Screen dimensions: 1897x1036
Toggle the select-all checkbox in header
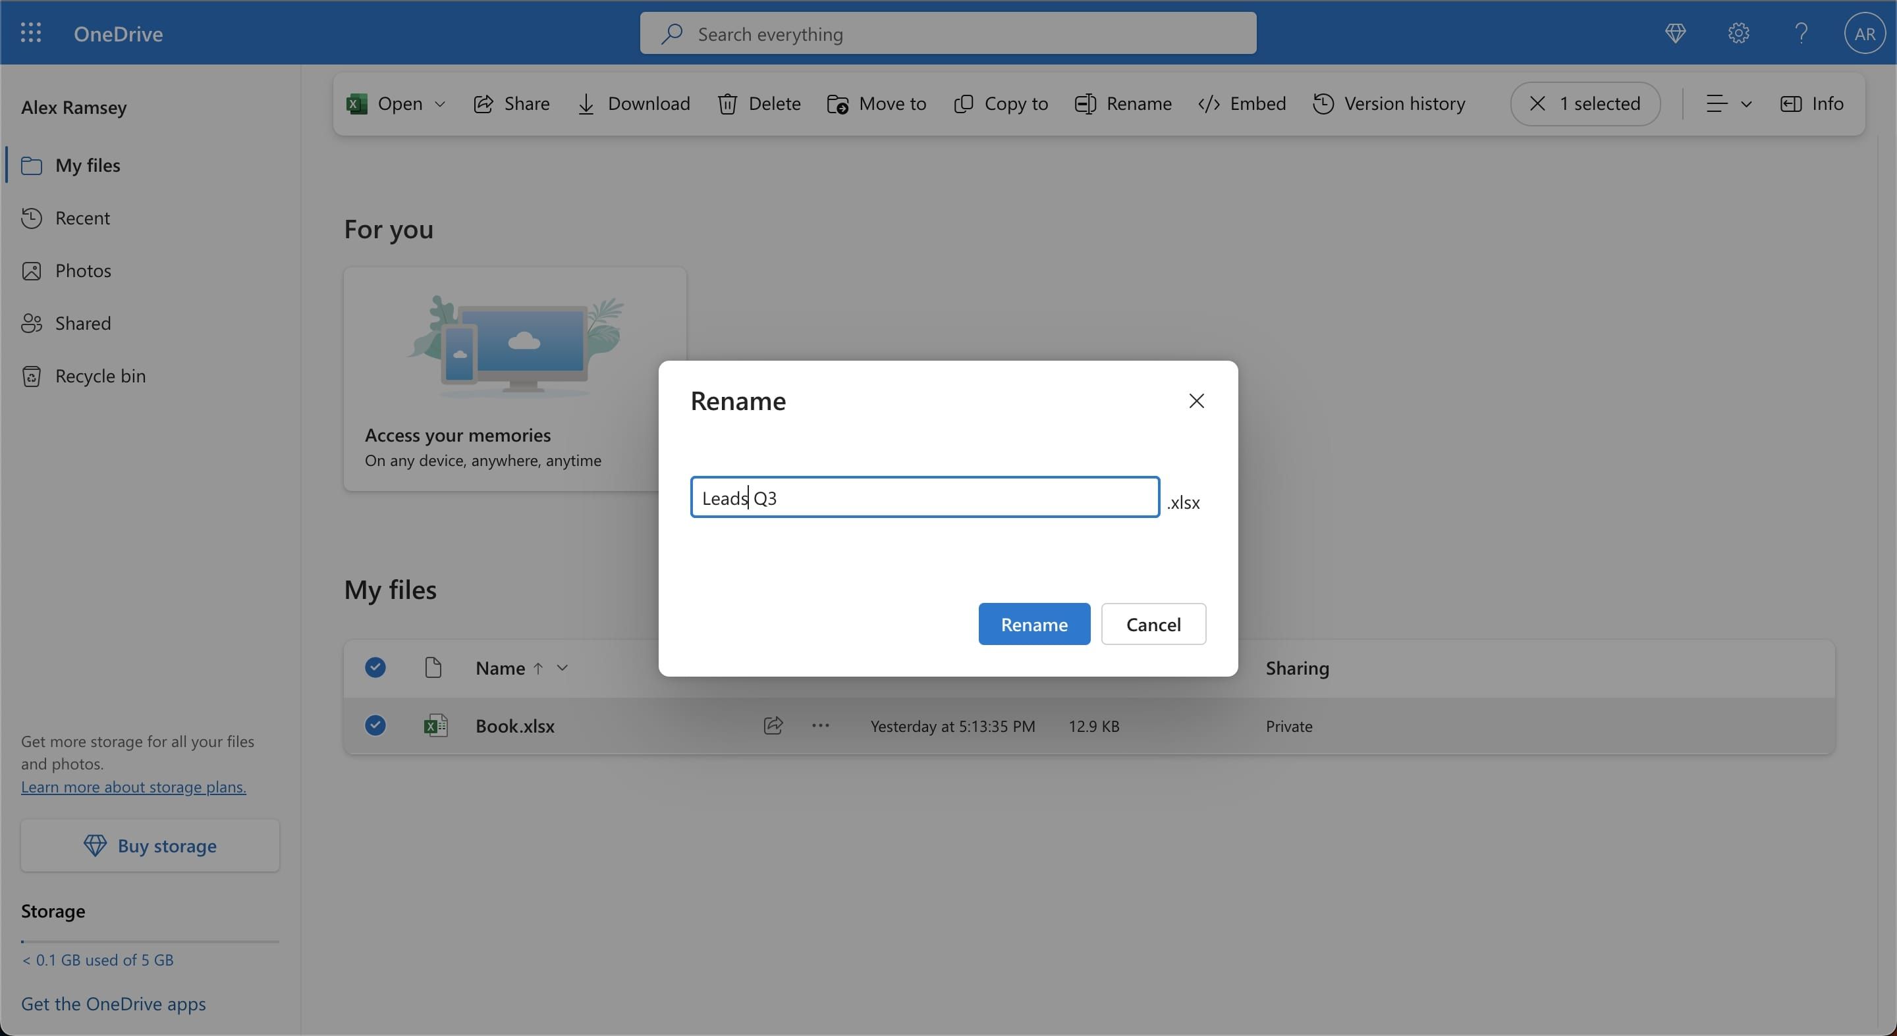(x=375, y=667)
